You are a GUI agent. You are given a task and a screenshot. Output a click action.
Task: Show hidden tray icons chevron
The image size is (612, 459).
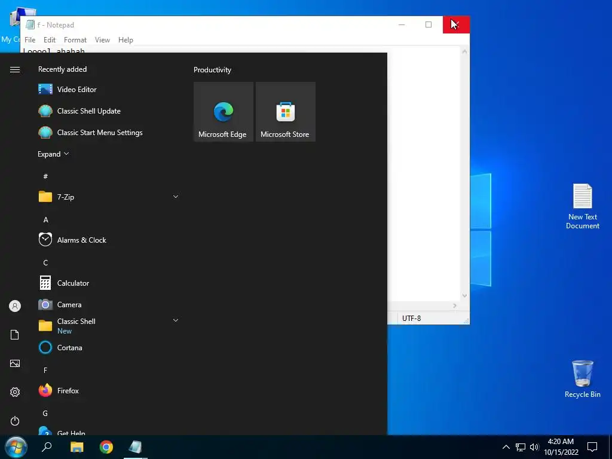[506, 447]
